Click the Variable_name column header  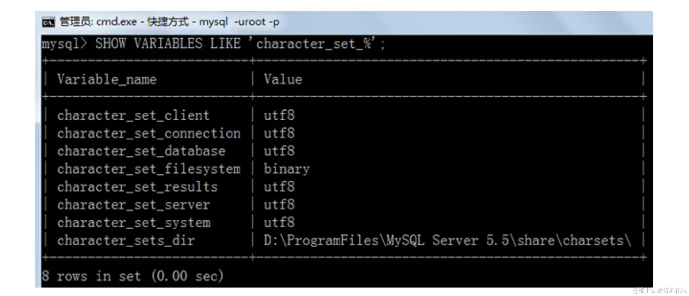click(107, 80)
